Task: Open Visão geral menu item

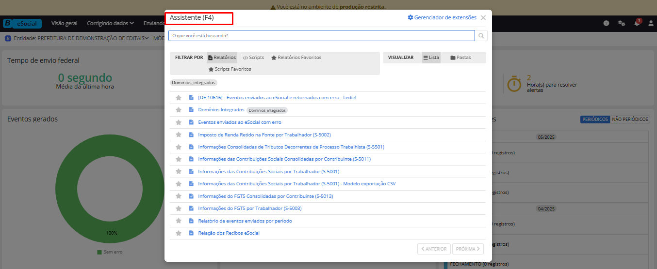Action: pos(64,23)
